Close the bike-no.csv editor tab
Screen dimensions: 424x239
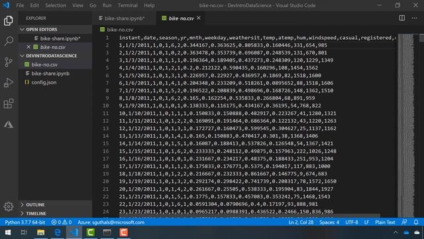point(199,18)
